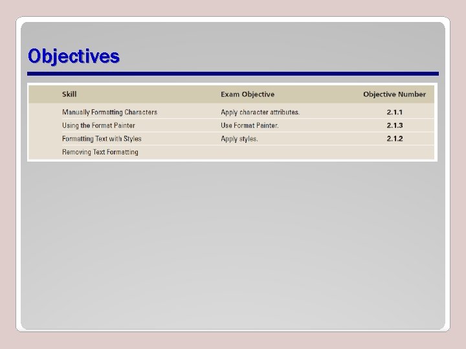This screenshot has width=466, height=349.
Task: Select Formatting Text with Styles cell
Action: [x=102, y=138]
